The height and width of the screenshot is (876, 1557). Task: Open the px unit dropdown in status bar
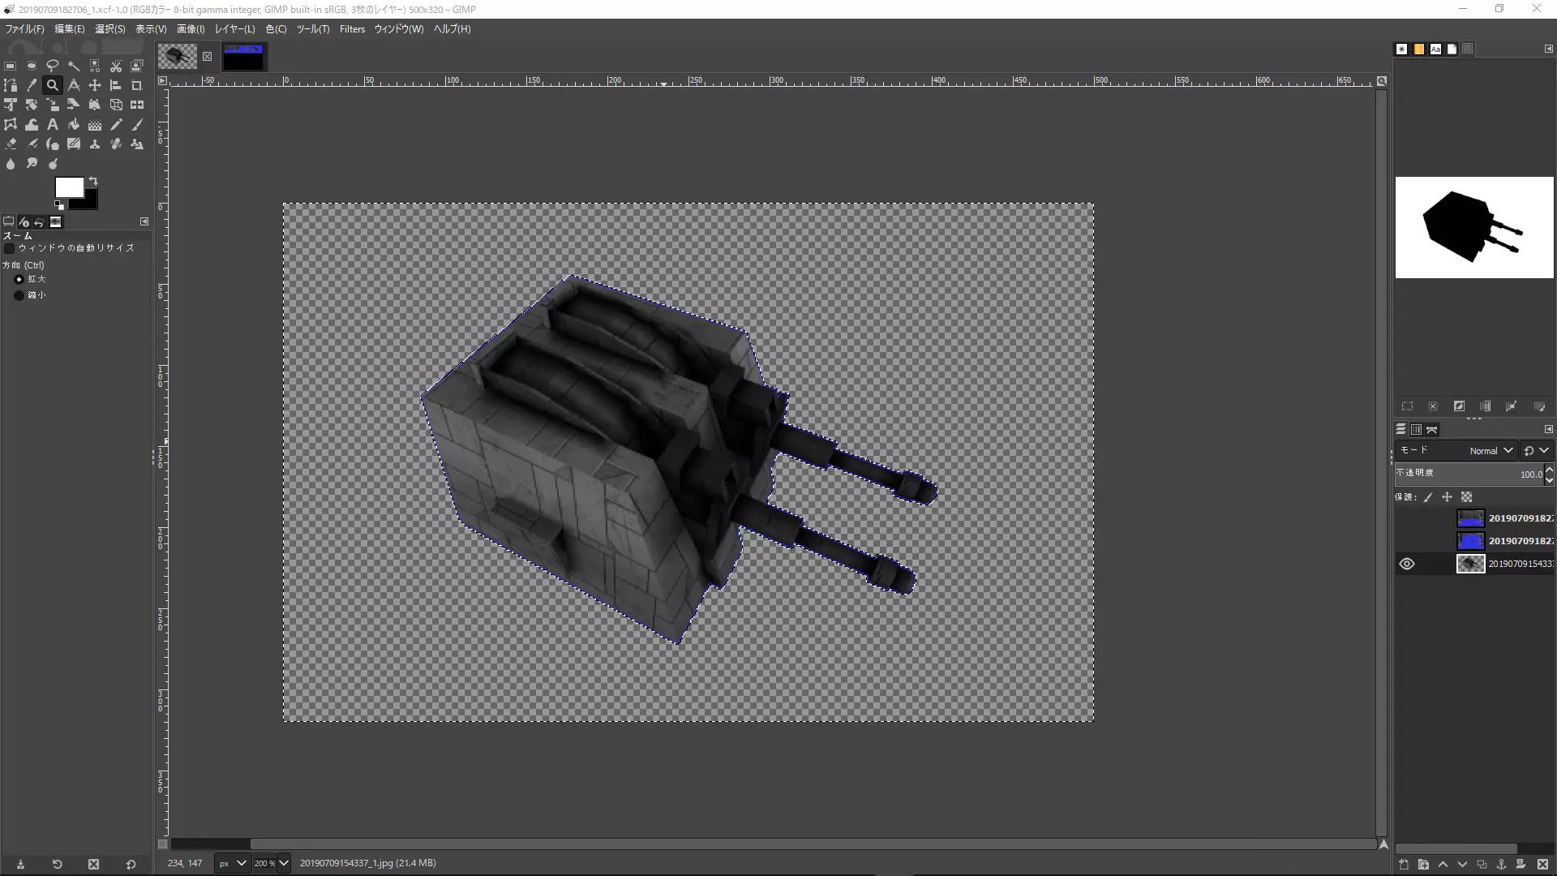[x=231, y=863]
